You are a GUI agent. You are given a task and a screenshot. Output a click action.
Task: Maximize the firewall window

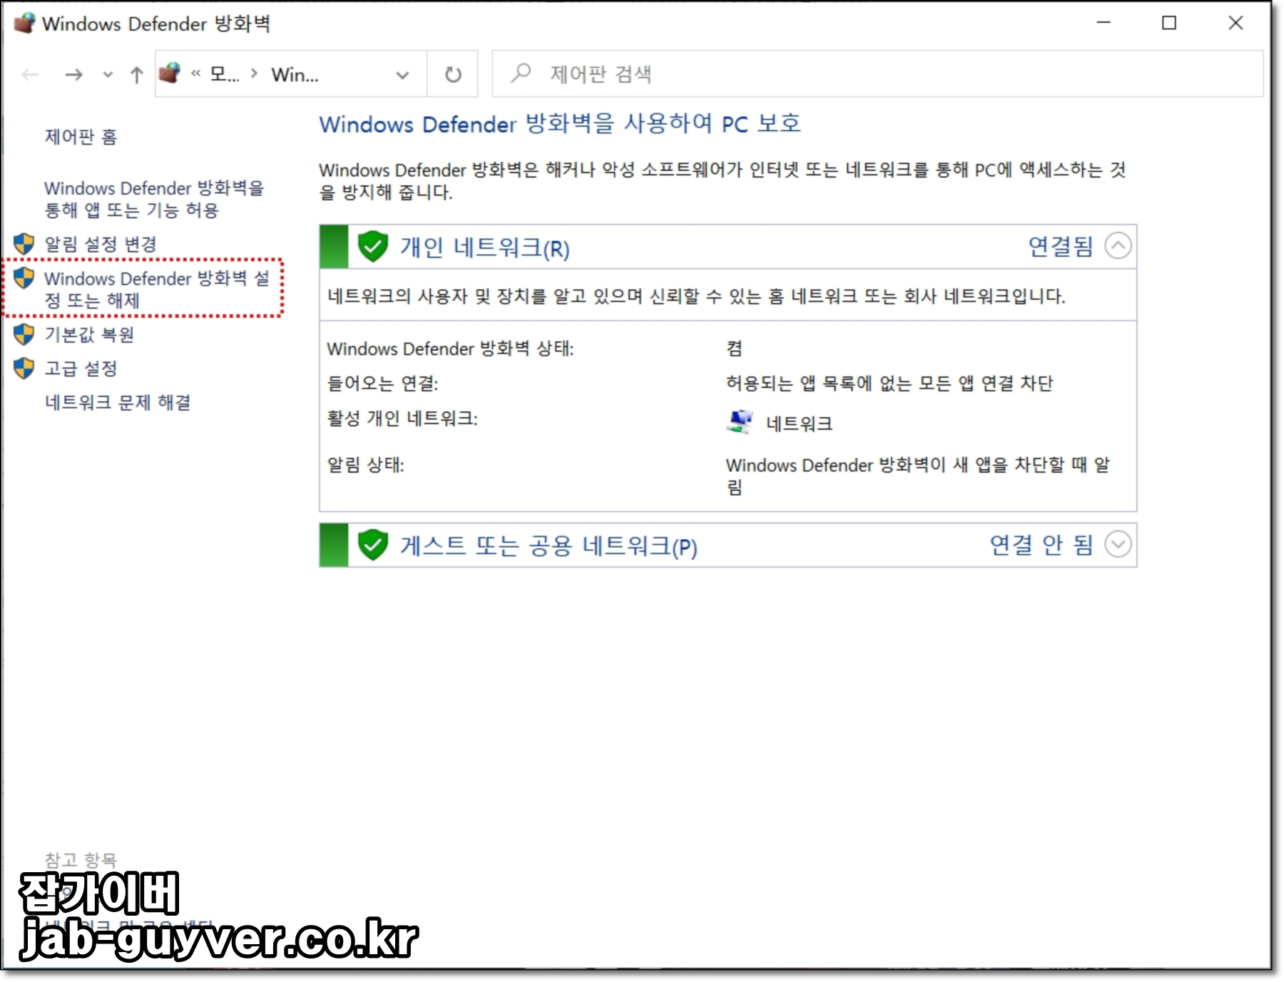coord(1169,23)
